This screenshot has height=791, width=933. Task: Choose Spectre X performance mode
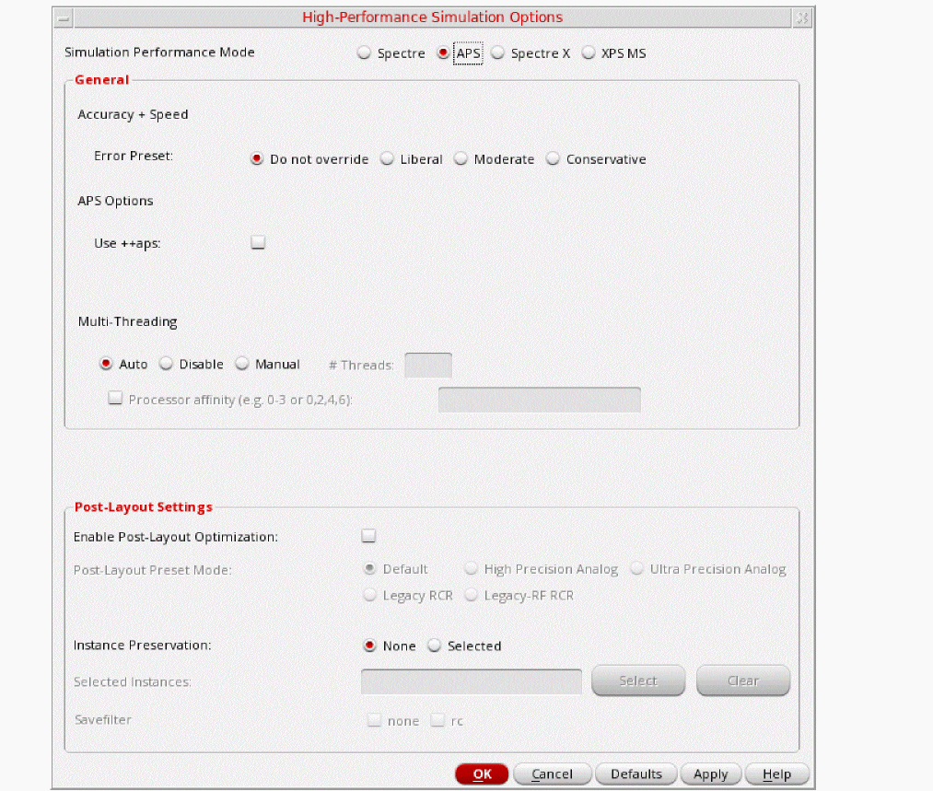(x=498, y=52)
